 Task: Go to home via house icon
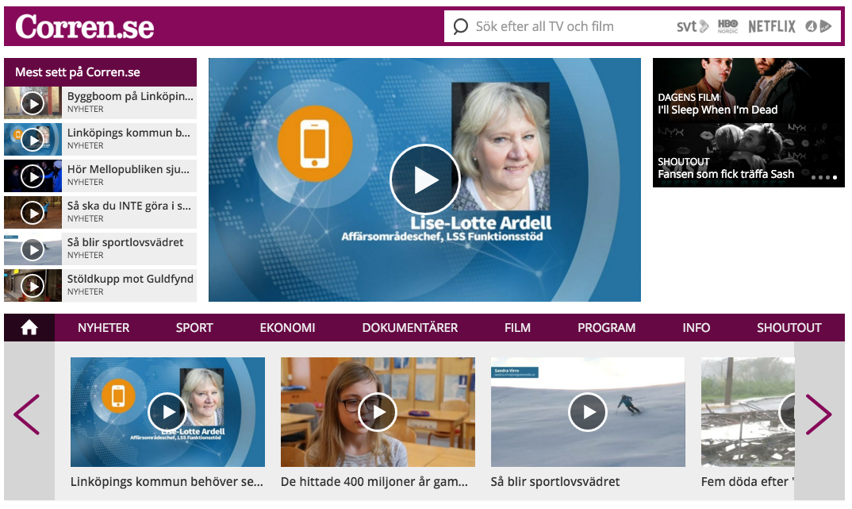29,327
